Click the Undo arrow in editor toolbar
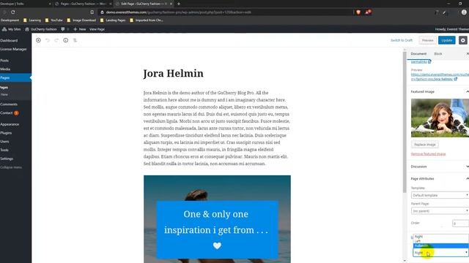The image size is (469, 263). coord(48,40)
